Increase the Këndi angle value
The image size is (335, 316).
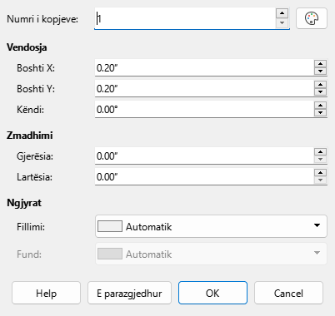(x=321, y=106)
